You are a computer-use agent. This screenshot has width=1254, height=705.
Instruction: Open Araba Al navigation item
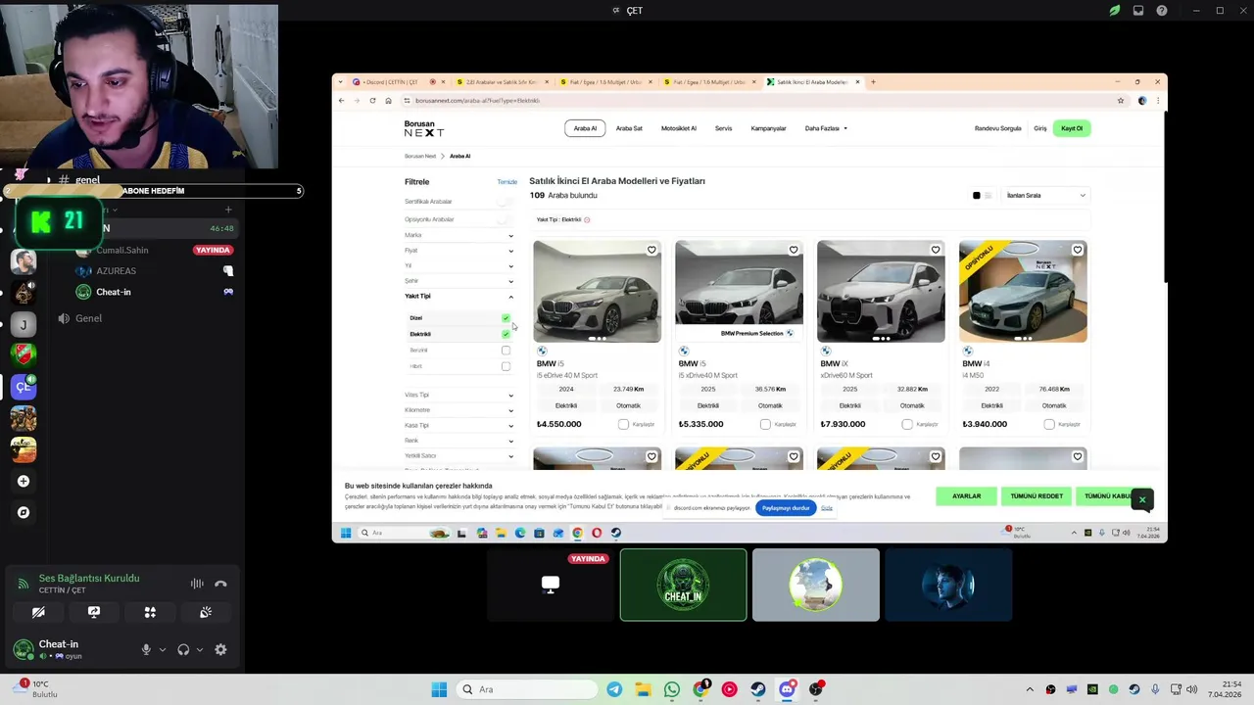pos(585,128)
